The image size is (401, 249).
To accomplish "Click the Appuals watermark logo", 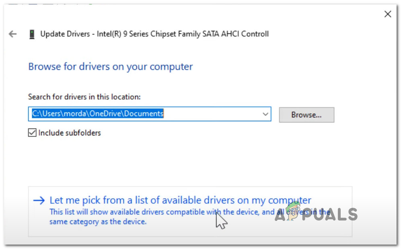I will click(x=317, y=215).
